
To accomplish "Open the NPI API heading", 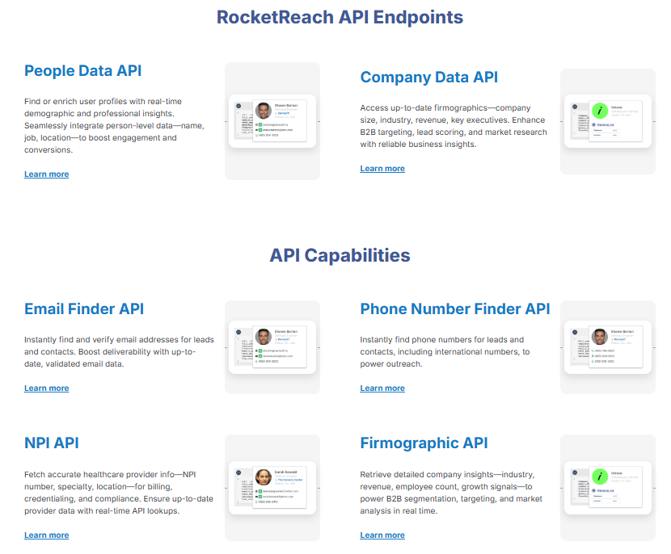I will click(52, 443).
